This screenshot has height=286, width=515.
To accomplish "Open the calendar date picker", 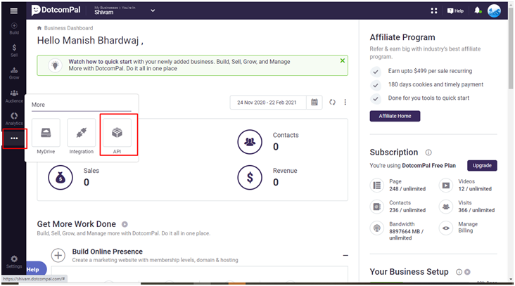I will click(314, 103).
